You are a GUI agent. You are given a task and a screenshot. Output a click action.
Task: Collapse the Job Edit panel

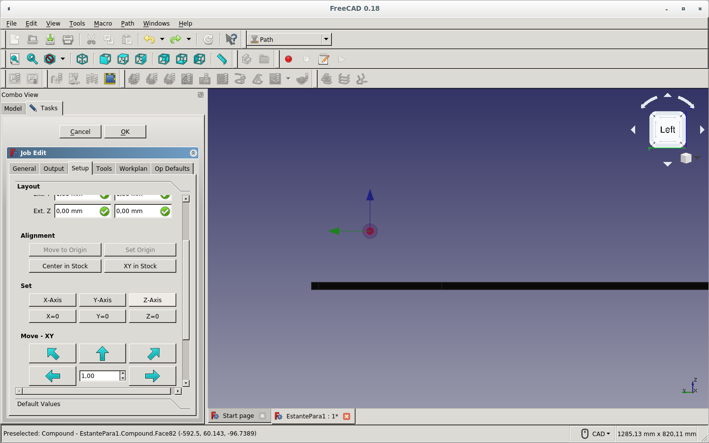point(193,153)
